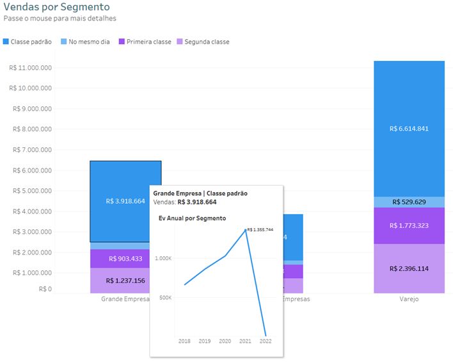Click the 500K tick in tooltip chart
This screenshot has height=362, width=453.
[165, 298]
